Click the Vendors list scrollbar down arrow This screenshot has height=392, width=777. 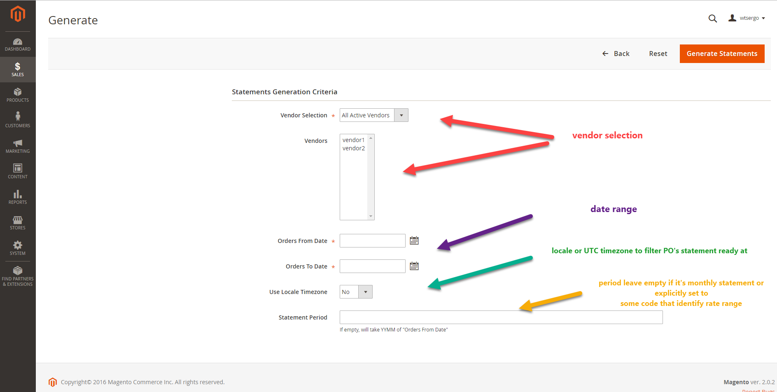(x=371, y=216)
